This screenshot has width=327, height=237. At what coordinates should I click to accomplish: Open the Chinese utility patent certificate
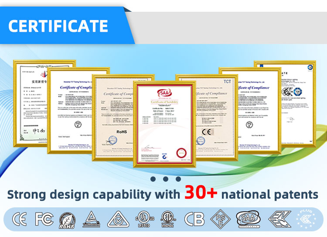pos(31,104)
